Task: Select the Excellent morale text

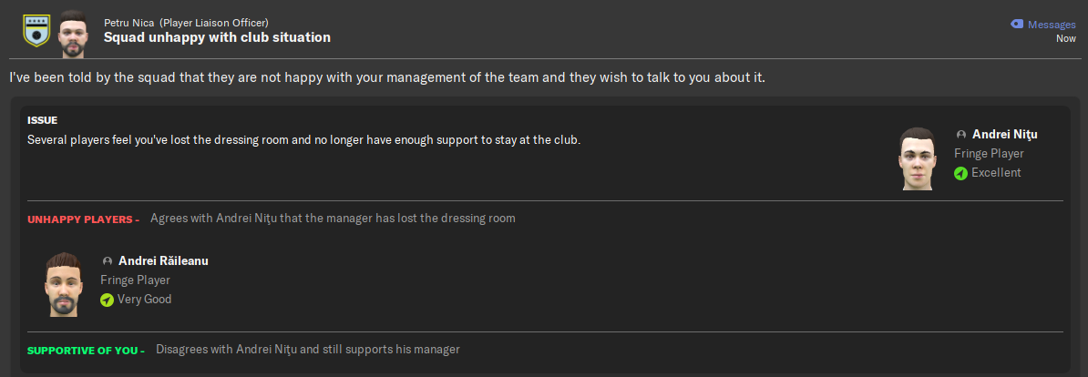Action: [x=996, y=172]
